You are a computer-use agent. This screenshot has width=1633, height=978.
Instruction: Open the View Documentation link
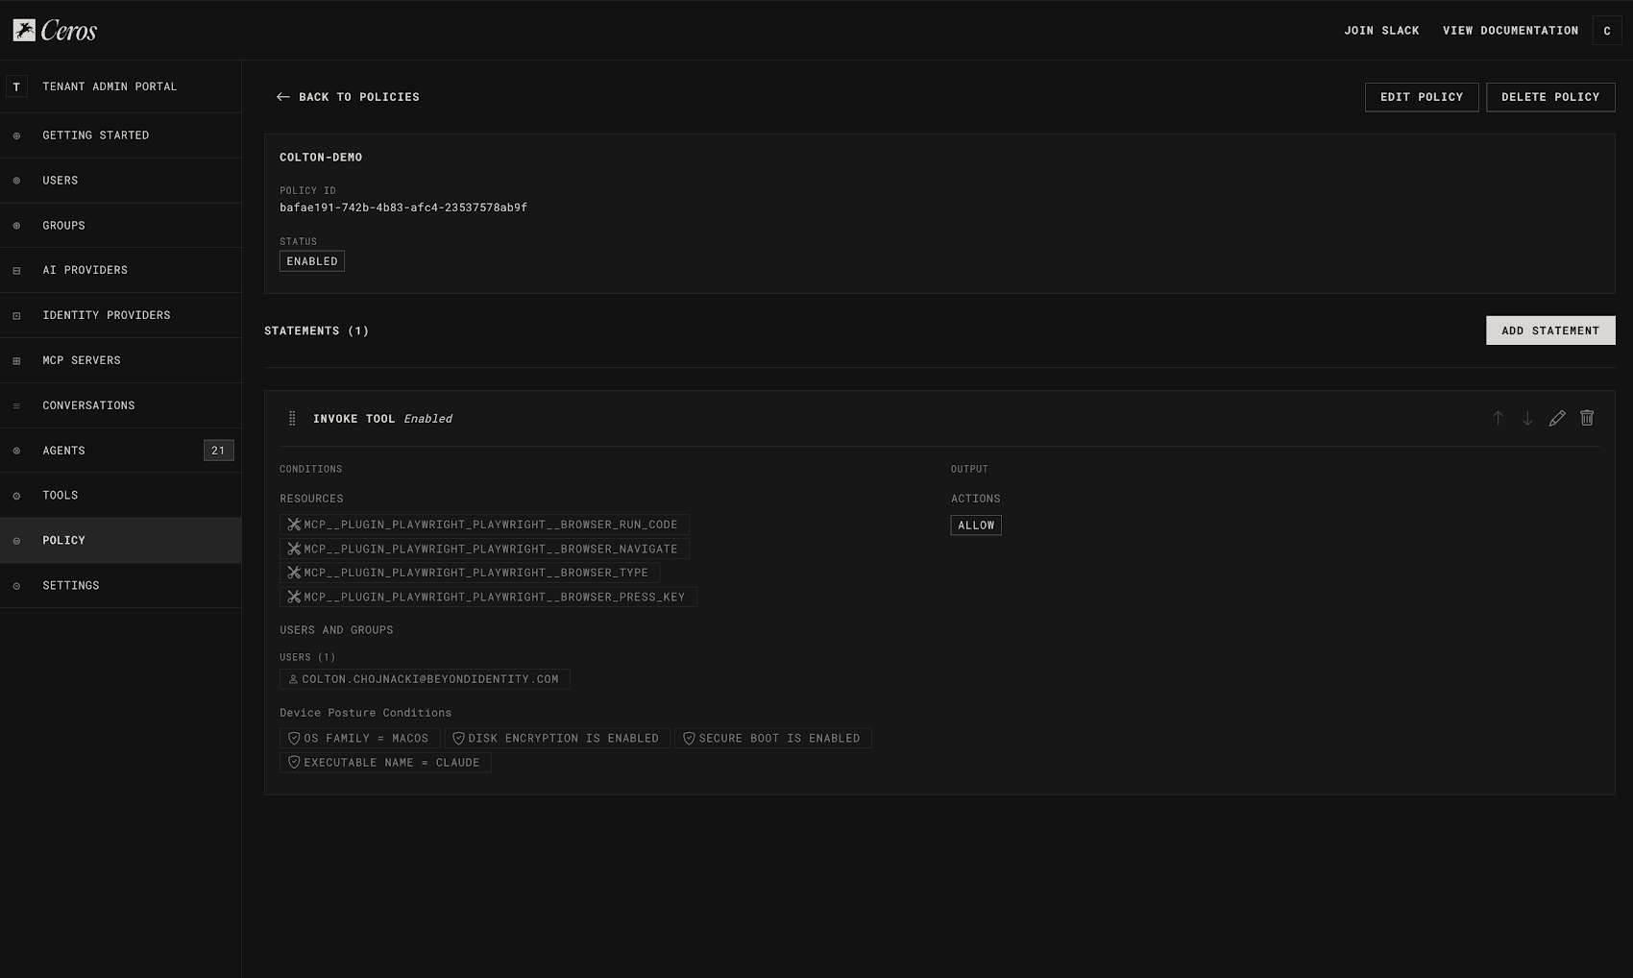[x=1510, y=31]
